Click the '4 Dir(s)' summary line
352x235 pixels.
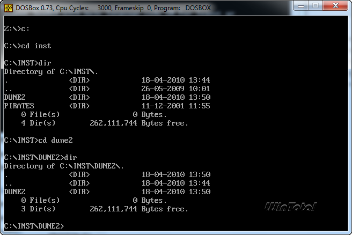[105, 123]
